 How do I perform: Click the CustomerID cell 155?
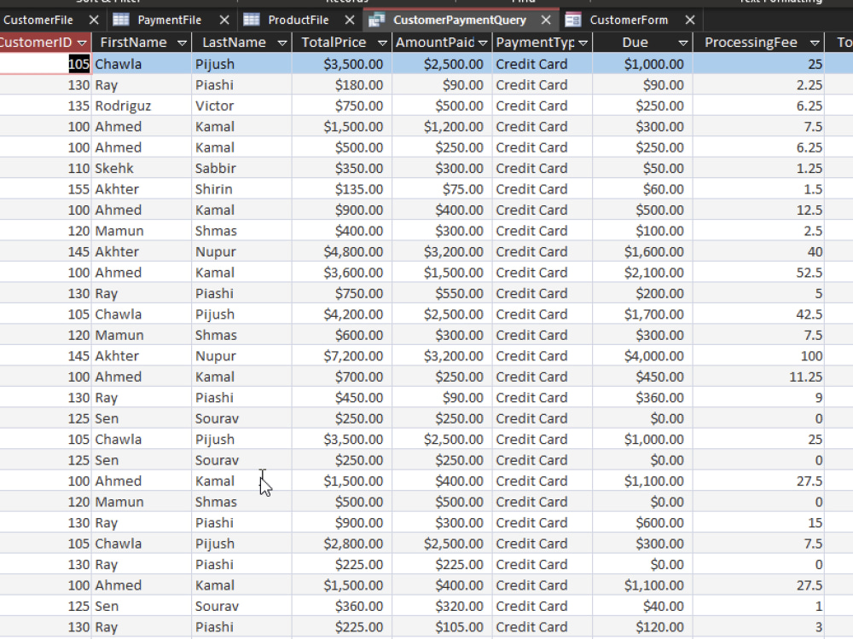click(46, 189)
